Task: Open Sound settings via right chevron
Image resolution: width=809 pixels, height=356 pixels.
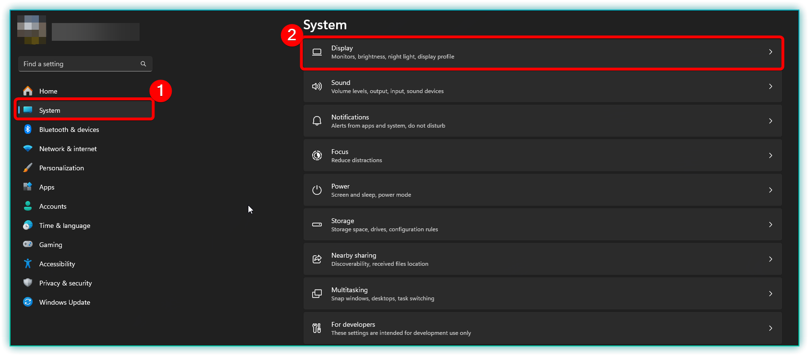Action: [770, 86]
